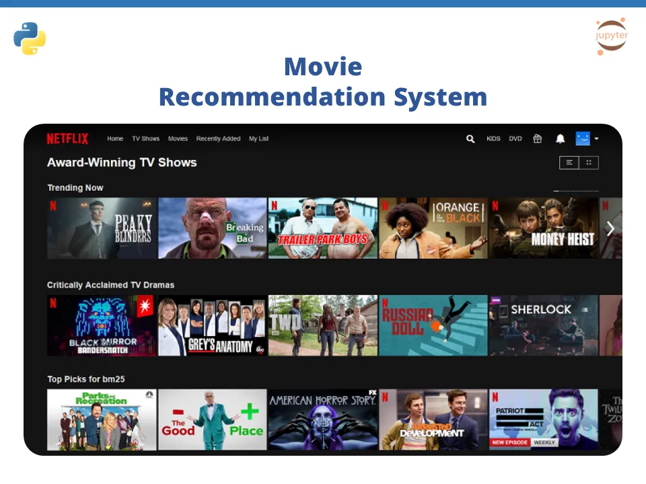
Task: Switch to list view layout
Action: [569, 163]
